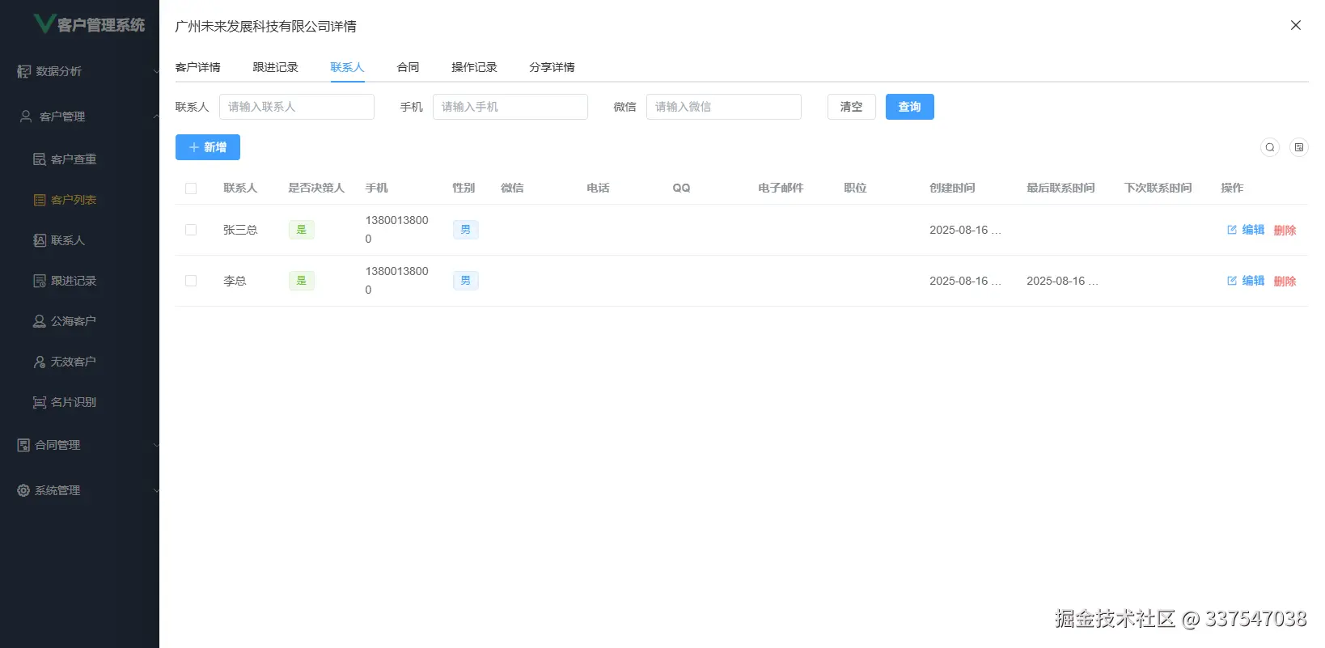Go to 客户列表 in the sidebar

65,200
